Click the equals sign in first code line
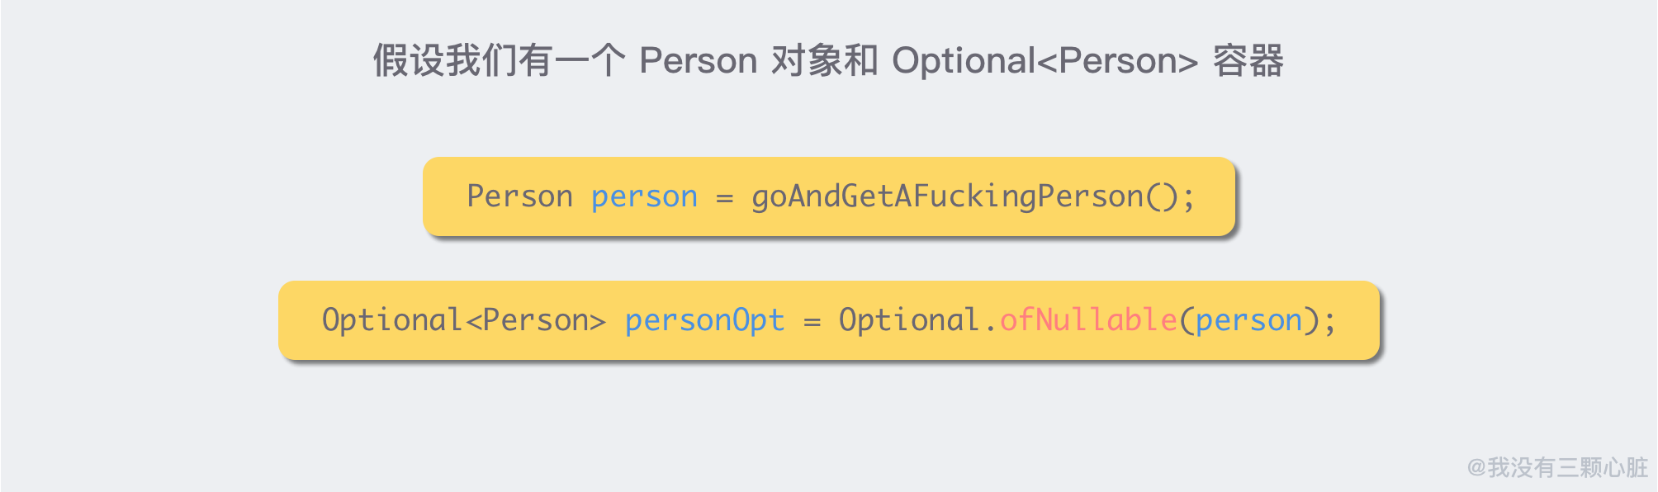 click(724, 199)
